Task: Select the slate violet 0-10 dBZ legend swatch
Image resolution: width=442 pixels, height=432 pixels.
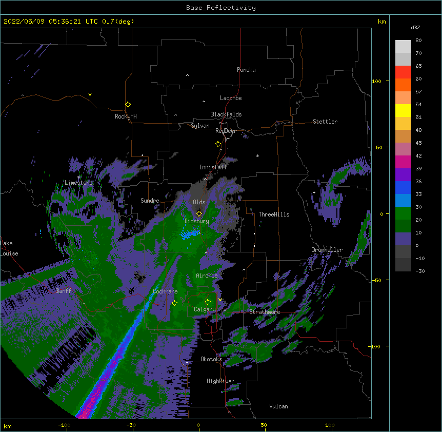Action: pyautogui.click(x=403, y=239)
